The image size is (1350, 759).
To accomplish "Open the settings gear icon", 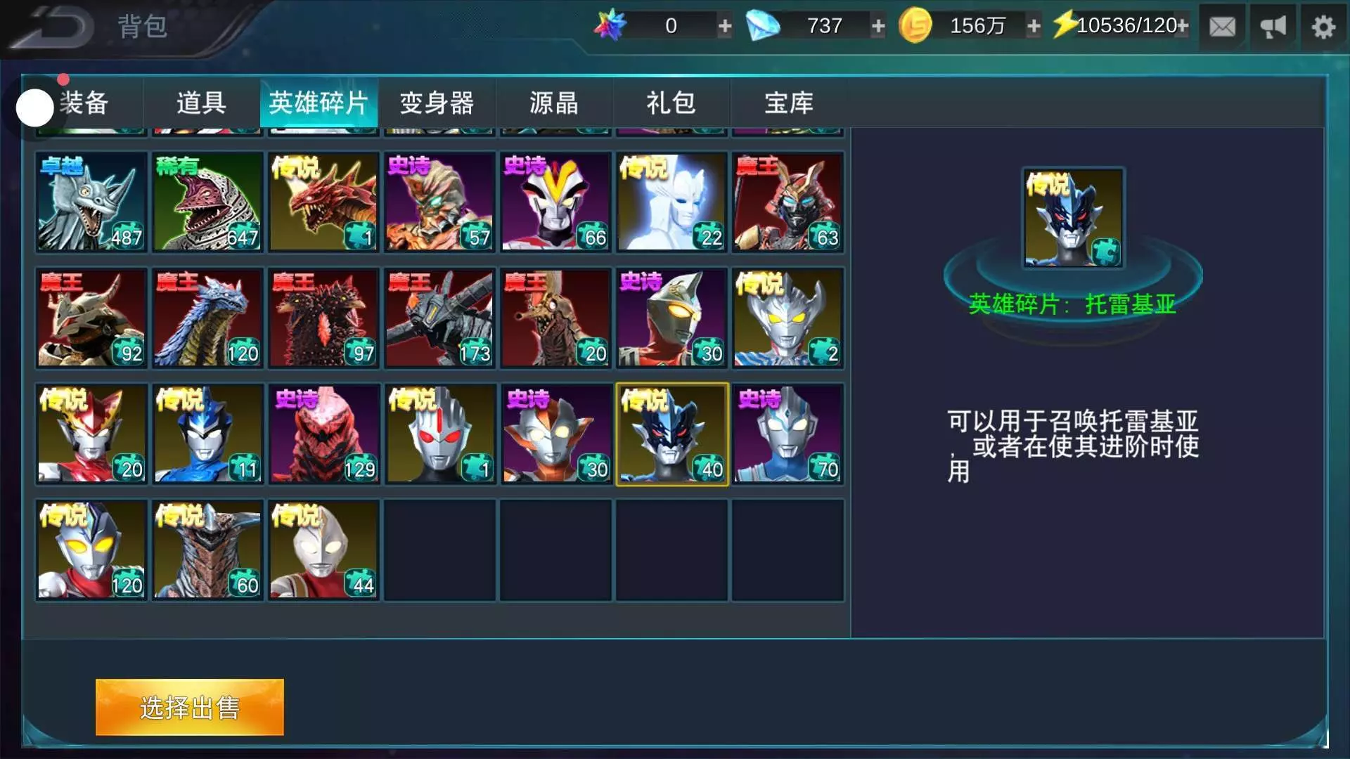I will pyautogui.click(x=1323, y=27).
